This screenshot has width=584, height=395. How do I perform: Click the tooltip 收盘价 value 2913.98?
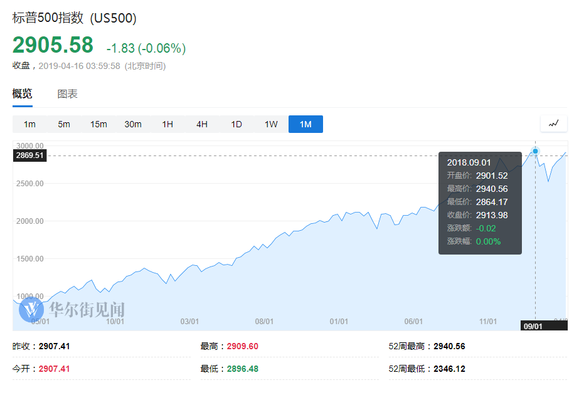(492, 215)
